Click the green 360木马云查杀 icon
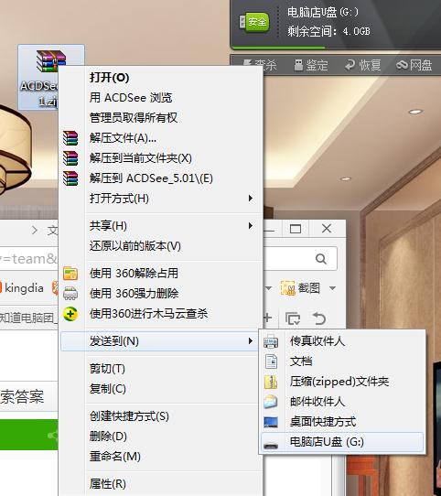 click(70, 314)
